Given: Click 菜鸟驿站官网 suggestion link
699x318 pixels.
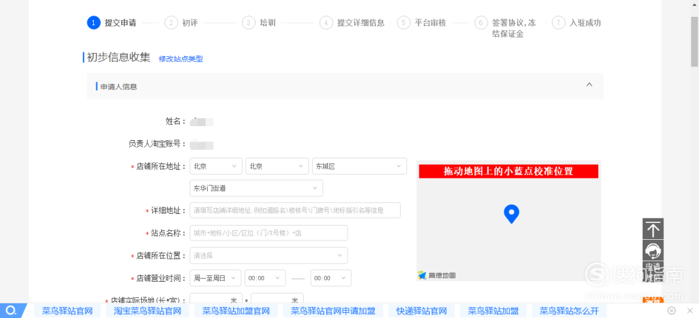Looking at the screenshot, I should click(x=67, y=311).
